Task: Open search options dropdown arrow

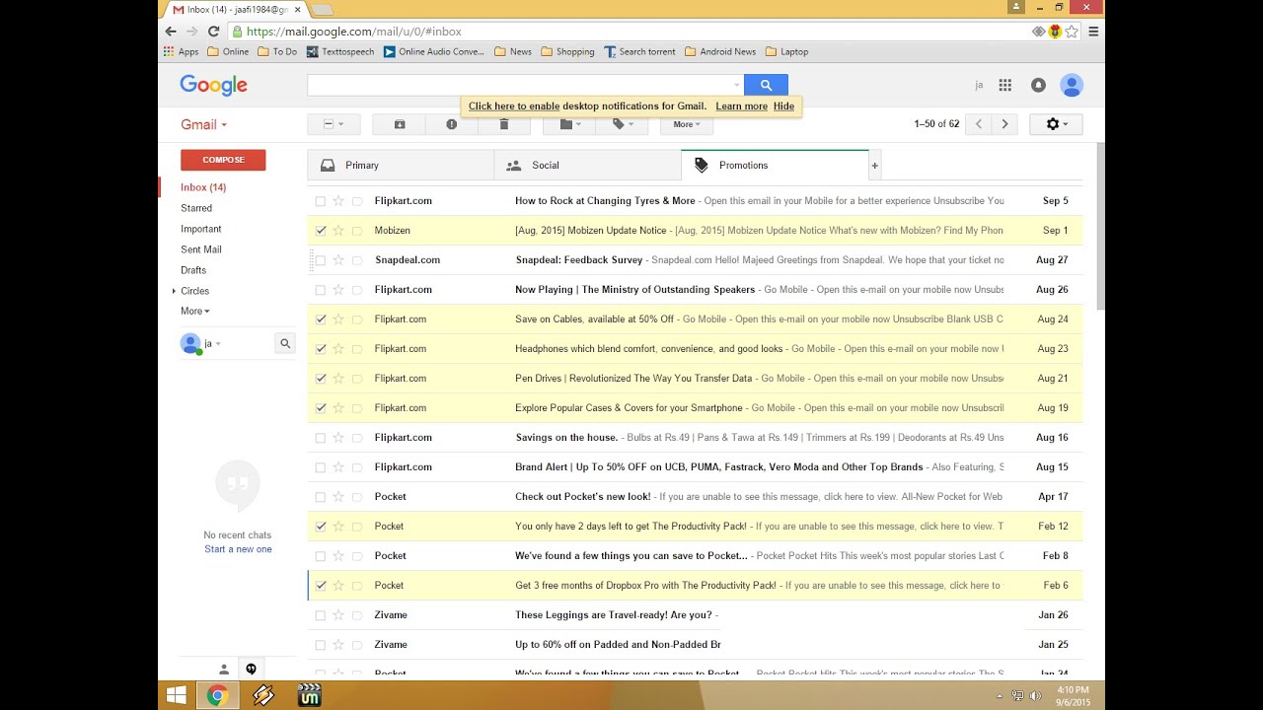Action: click(736, 86)
